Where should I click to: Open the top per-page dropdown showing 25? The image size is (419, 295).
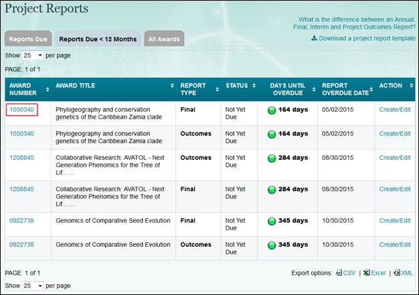pyautogui.click(x=32, y=55)
